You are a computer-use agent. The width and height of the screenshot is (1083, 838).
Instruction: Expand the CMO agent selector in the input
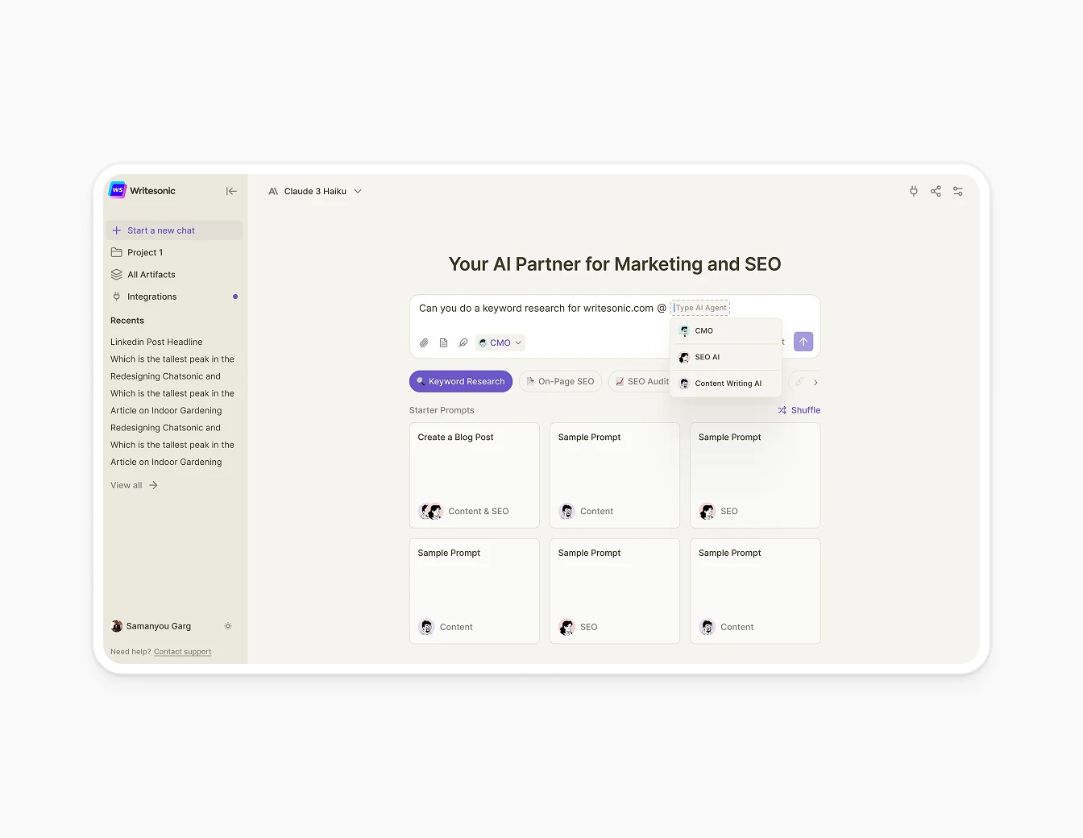tap(500, 342)
